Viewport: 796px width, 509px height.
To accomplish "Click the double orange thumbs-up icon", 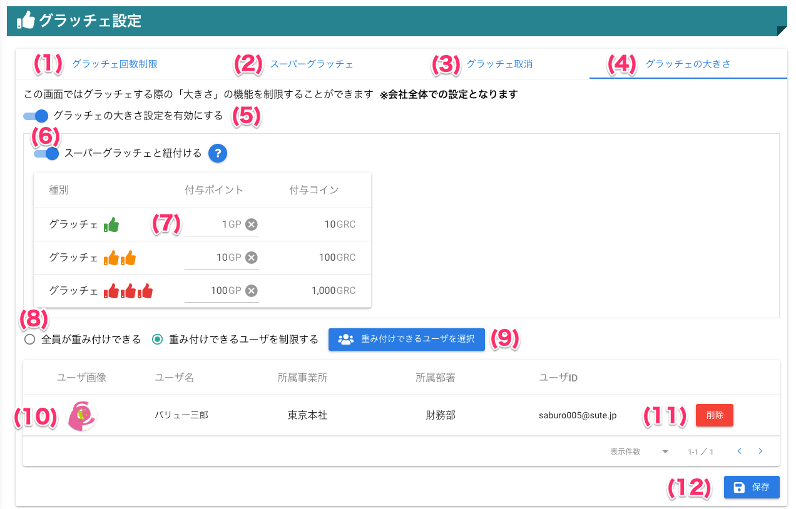I will 120,258.
